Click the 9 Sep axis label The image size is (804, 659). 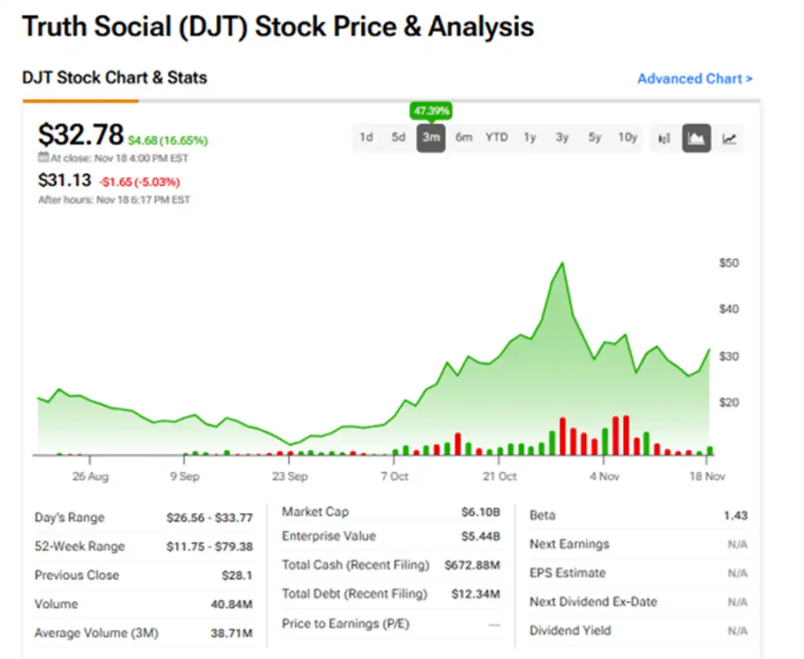(x=185, y=476)
